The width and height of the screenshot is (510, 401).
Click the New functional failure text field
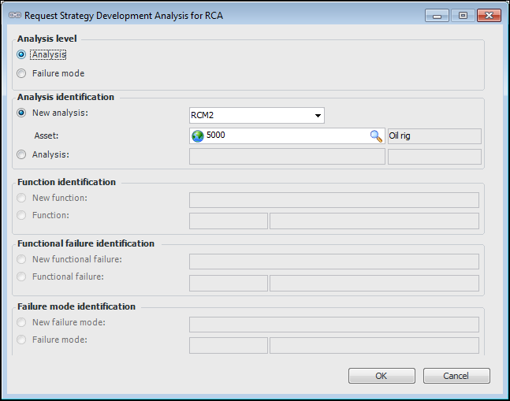334,262
